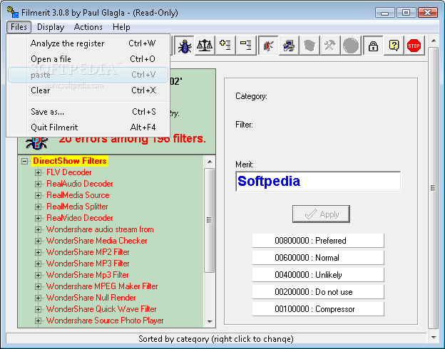
Task: Select WonderShare MP3 Filter tree item
Action: click(88, 264)
